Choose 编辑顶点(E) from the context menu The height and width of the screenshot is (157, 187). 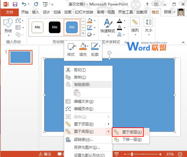(88, 109)
